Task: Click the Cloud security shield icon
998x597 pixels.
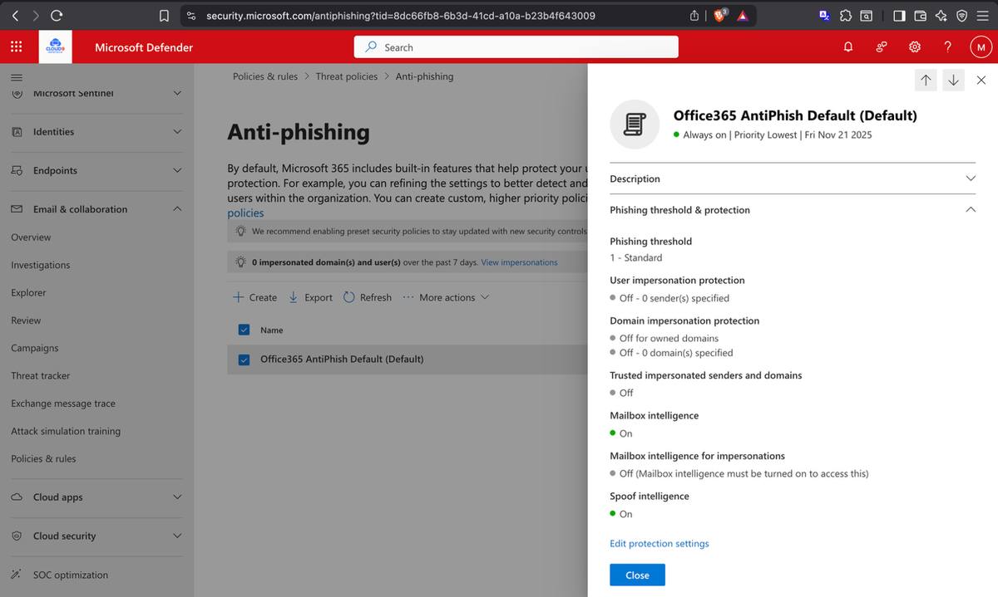Action: [17, 536]
